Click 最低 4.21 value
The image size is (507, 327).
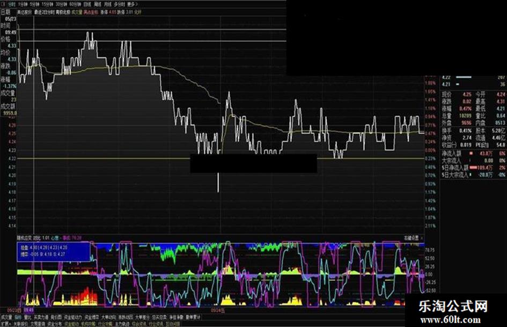click(x=501, y=108)
